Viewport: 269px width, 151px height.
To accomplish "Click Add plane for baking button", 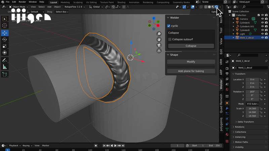I will [191, 71].
